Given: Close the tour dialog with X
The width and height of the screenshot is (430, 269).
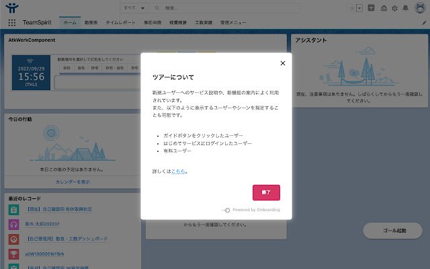Looking at the screenshot, I should [x=283, y=63].
